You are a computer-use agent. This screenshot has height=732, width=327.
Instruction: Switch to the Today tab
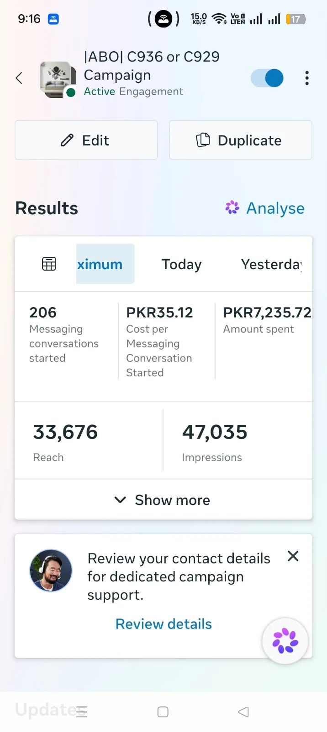pos(181,264)
